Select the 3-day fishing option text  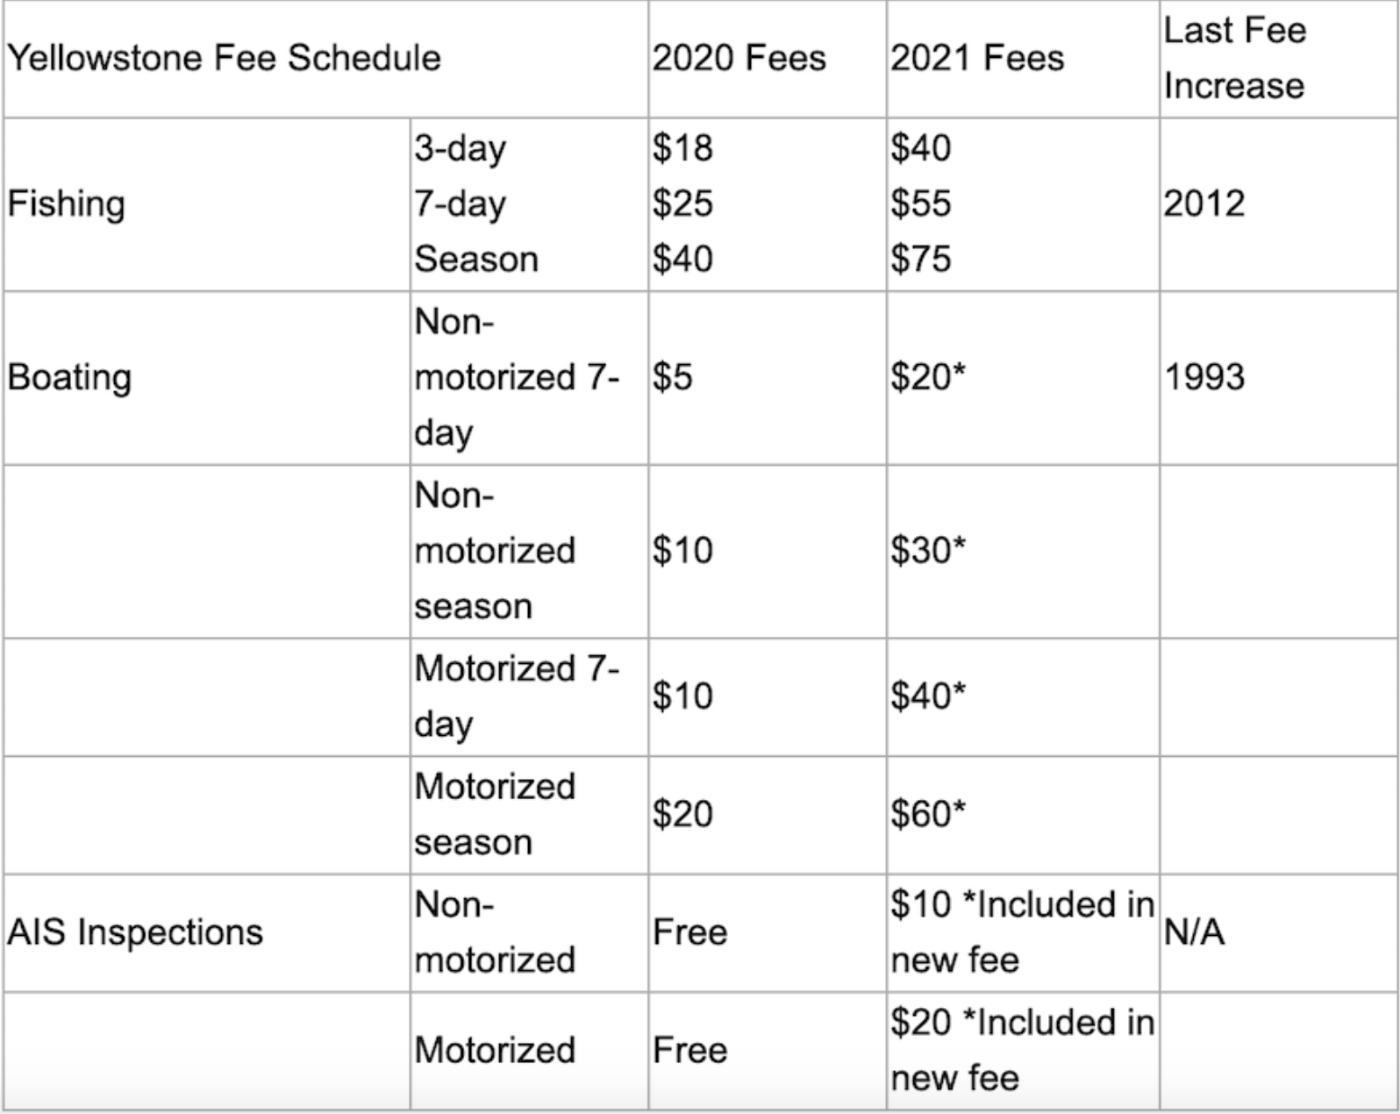(x=460, y=148)
